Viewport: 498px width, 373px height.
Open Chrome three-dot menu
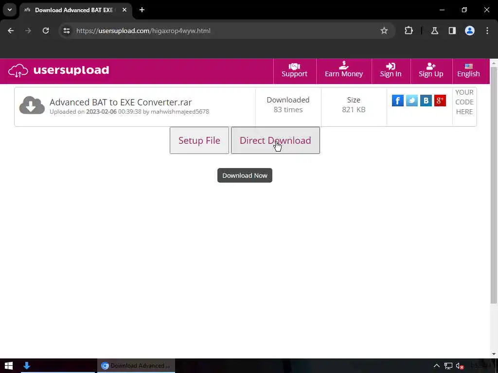click(487, 31)
